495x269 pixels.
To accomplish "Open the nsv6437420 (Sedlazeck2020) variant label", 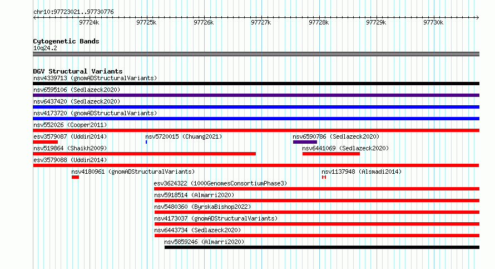I will (x=77, y=101).
